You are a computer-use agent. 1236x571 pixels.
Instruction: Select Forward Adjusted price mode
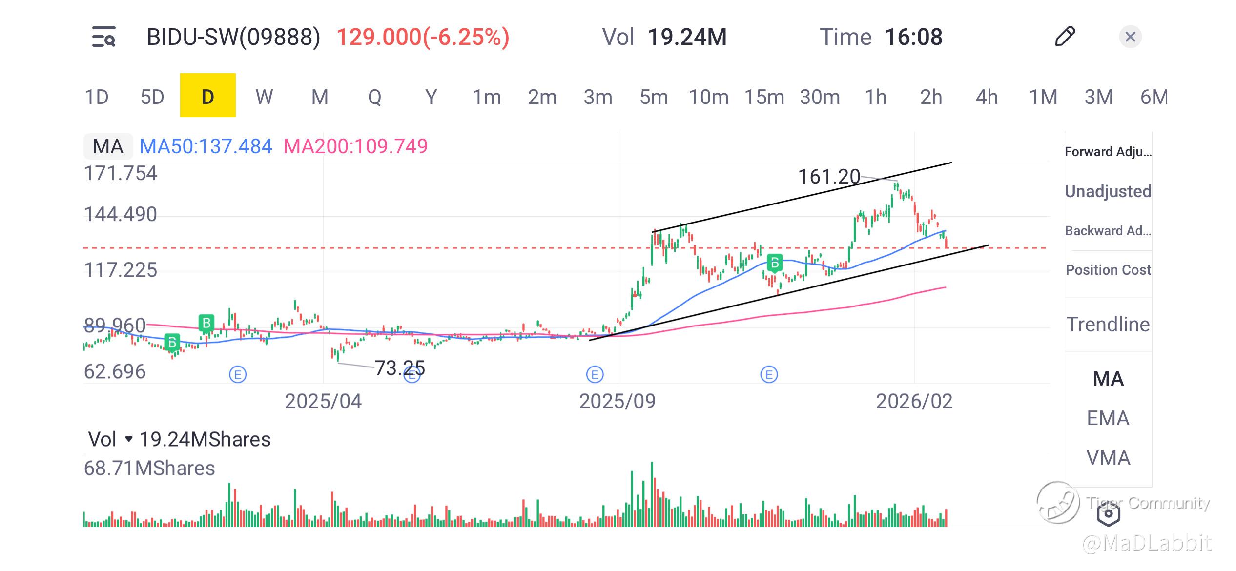coord(1108,152)
